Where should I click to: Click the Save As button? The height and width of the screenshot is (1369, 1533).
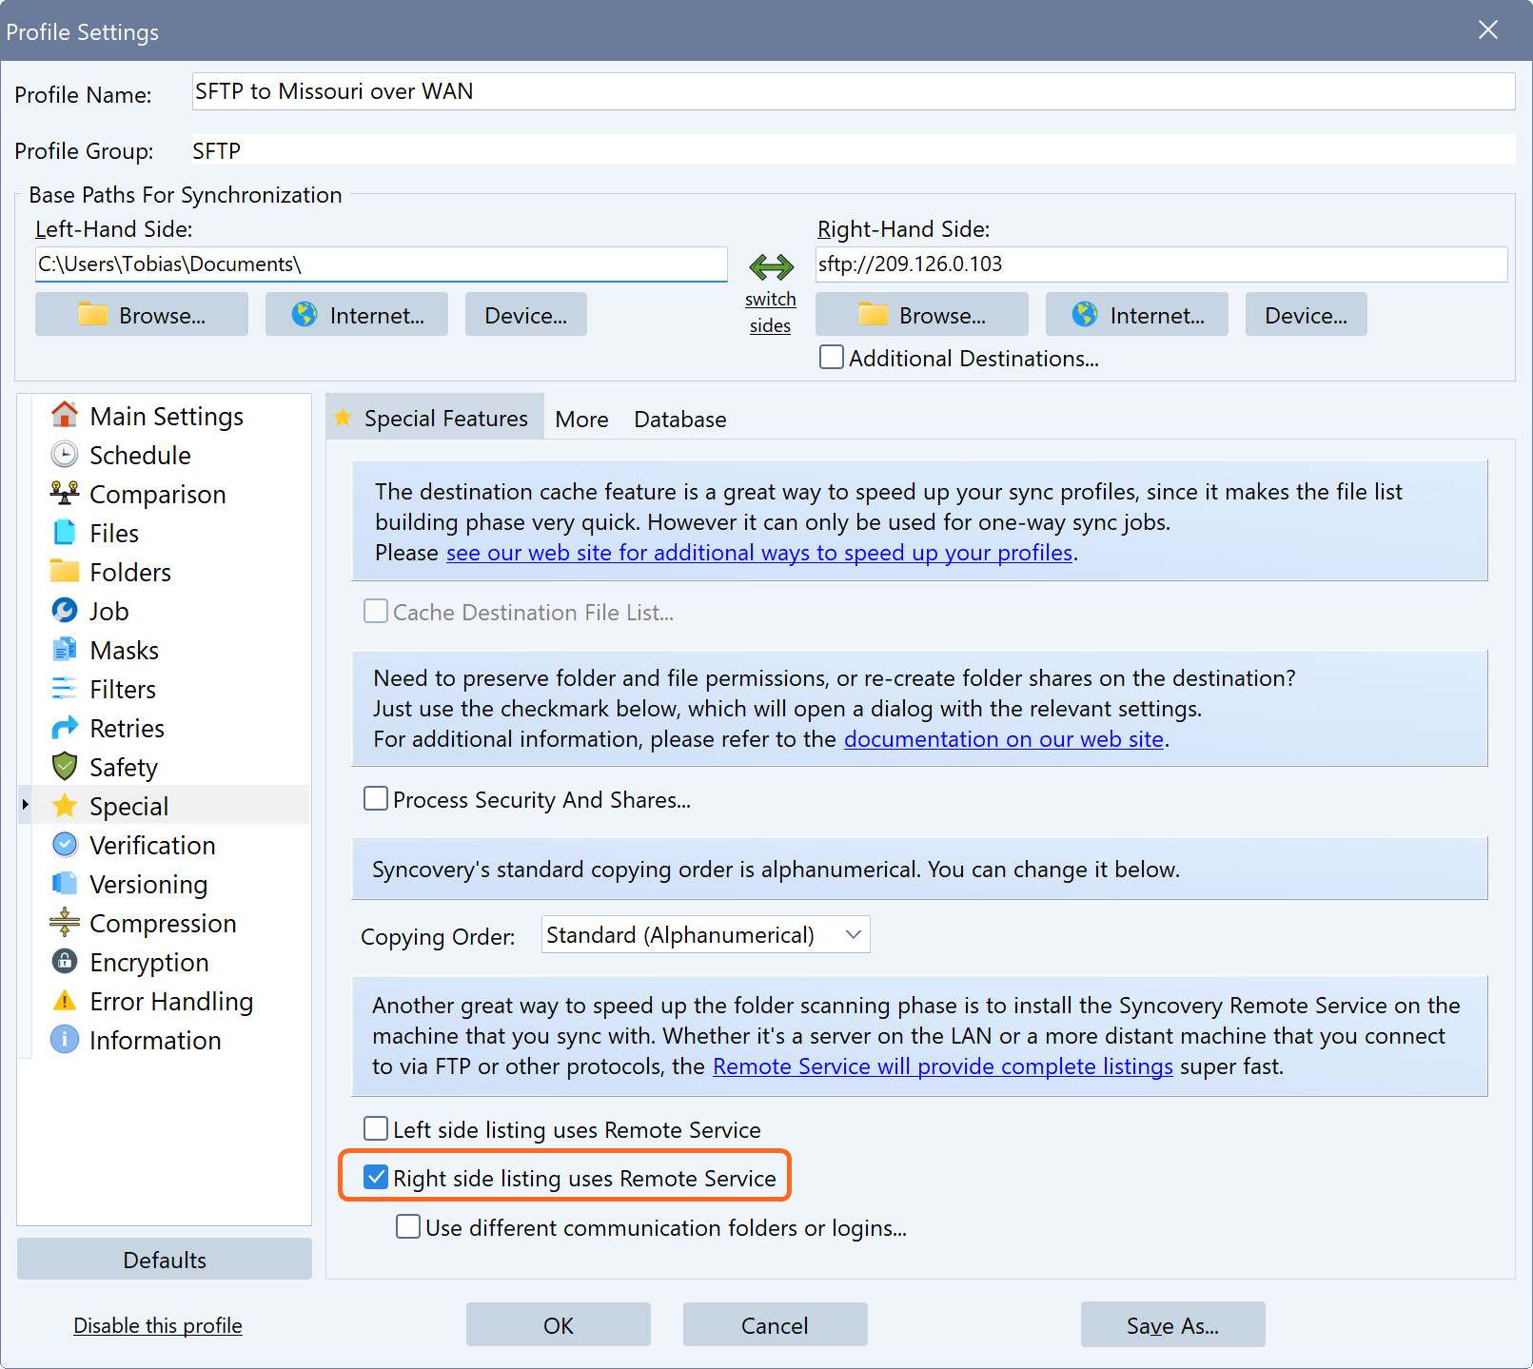1172,1325
